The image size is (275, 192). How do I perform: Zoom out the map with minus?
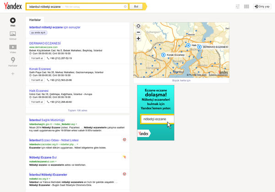click(138, 32)
